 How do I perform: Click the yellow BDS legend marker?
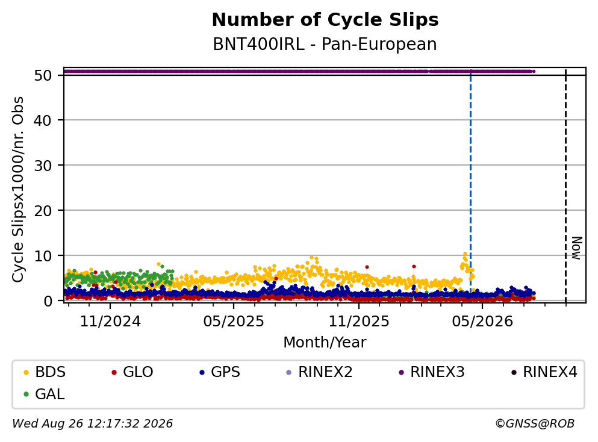click(26, 372)
